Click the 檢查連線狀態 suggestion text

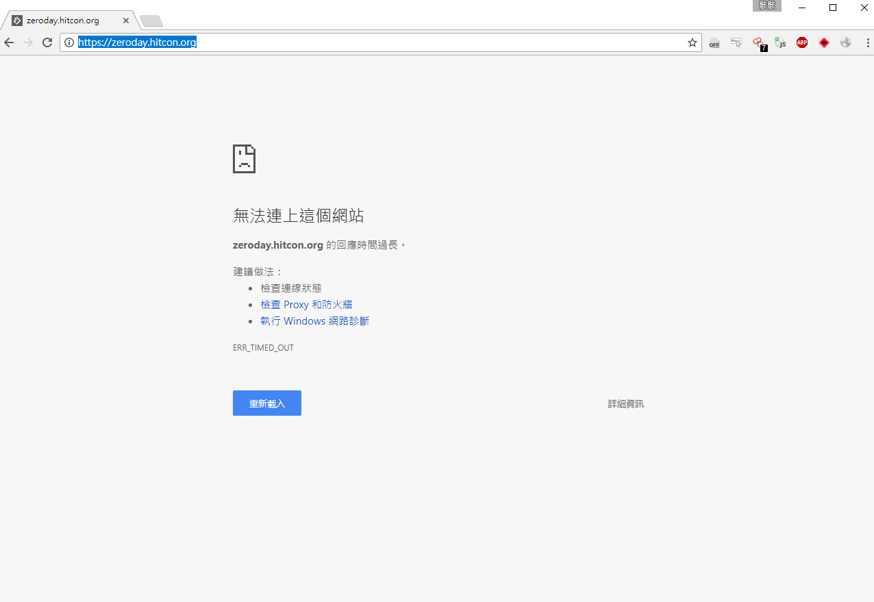[291, 288]
